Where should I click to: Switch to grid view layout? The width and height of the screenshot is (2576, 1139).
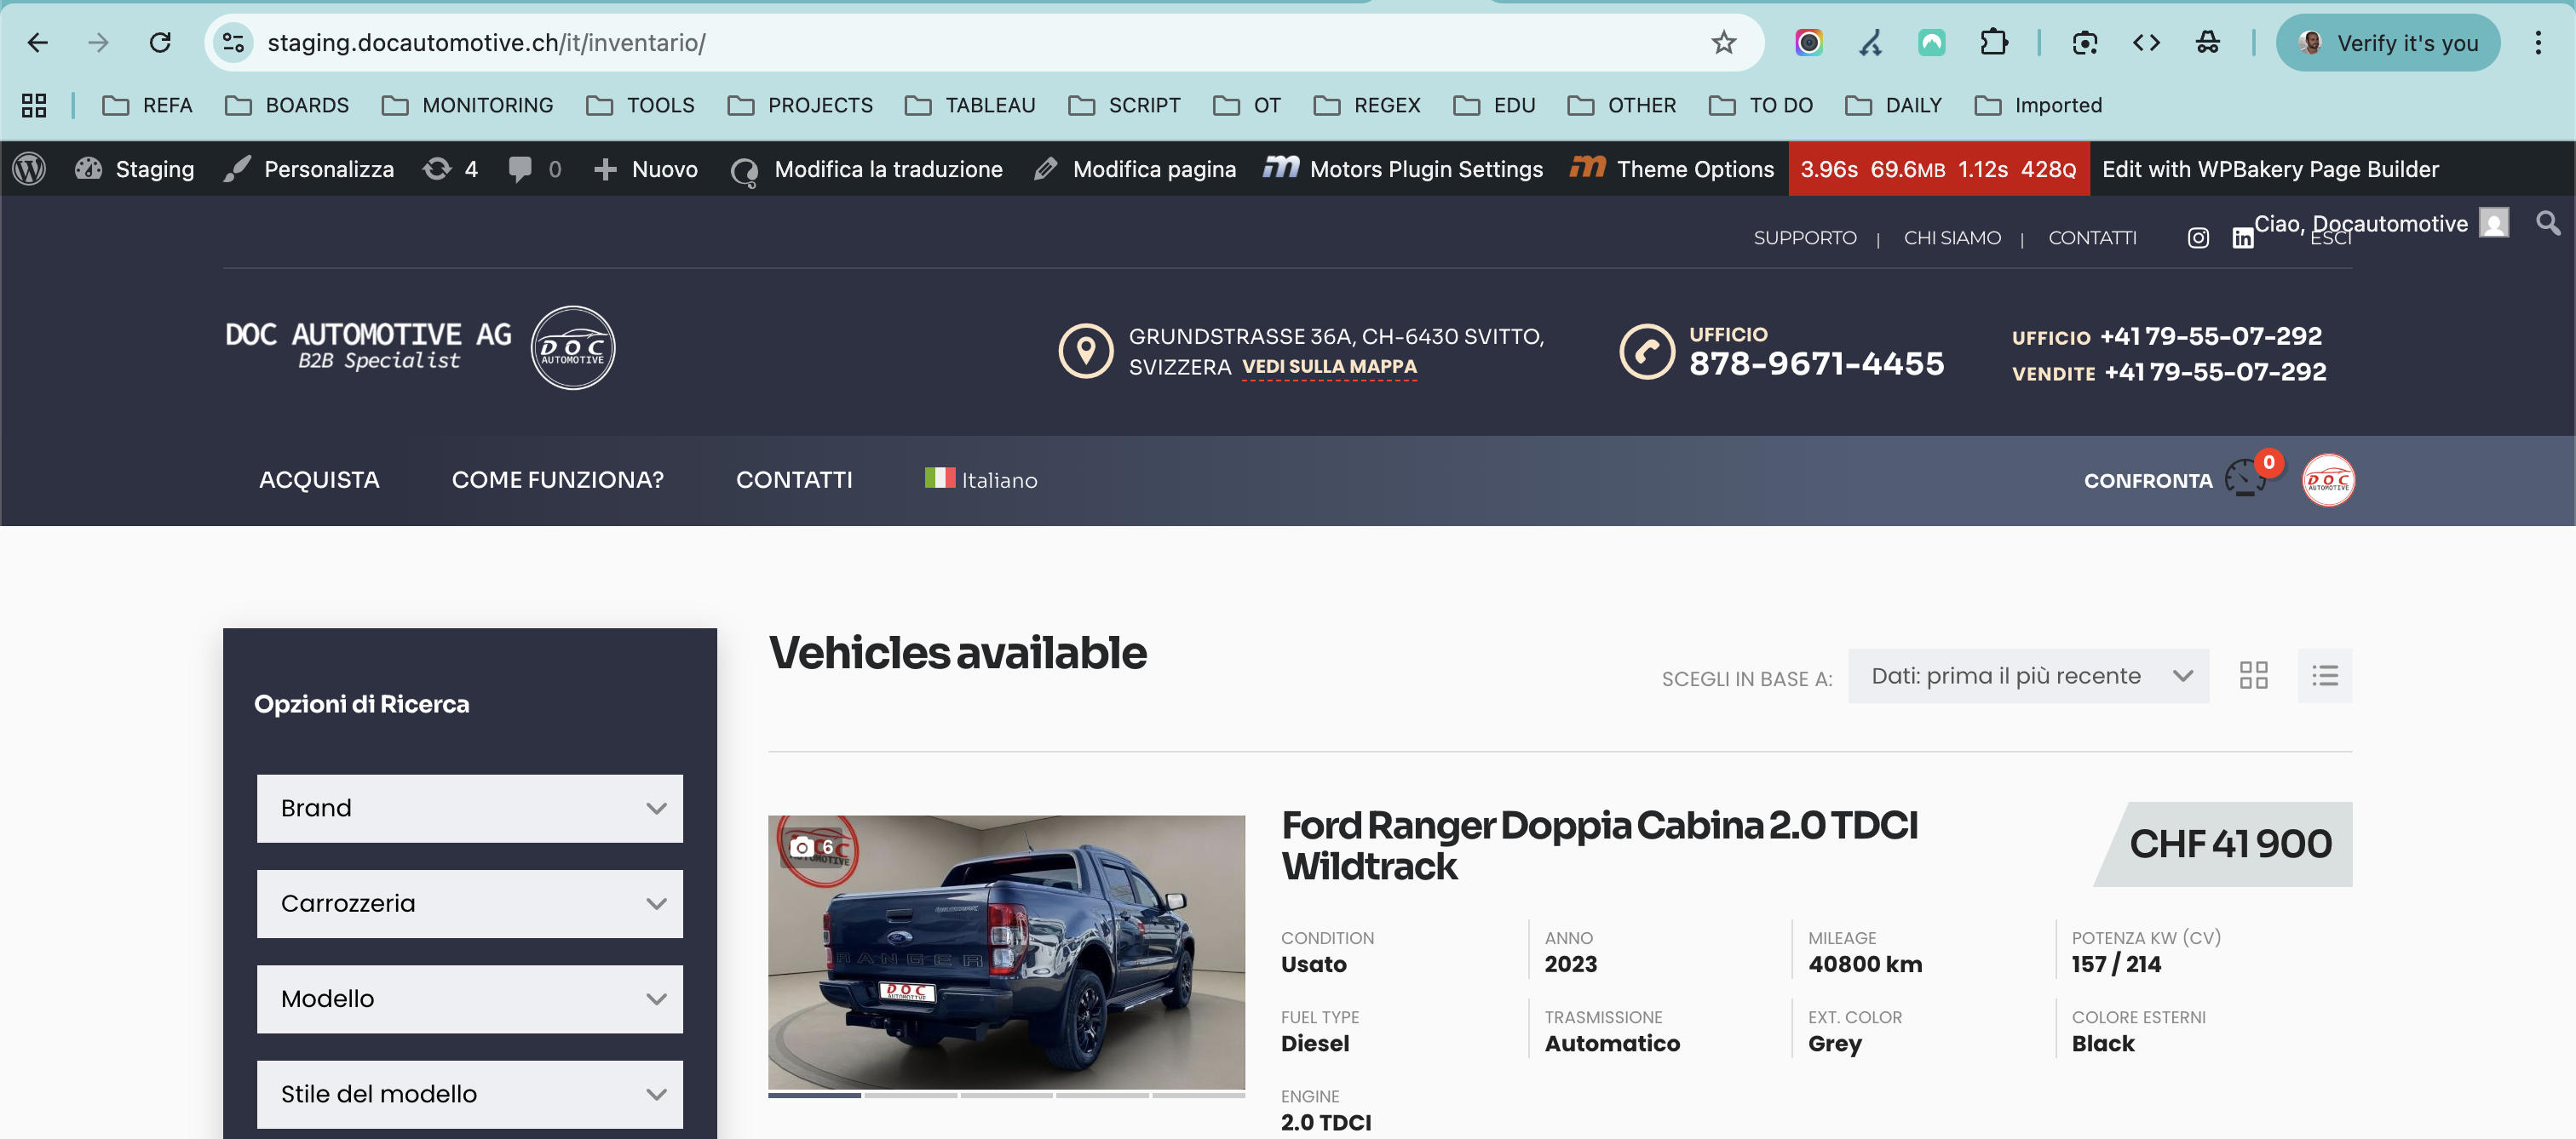click(x=2253, y=675)
